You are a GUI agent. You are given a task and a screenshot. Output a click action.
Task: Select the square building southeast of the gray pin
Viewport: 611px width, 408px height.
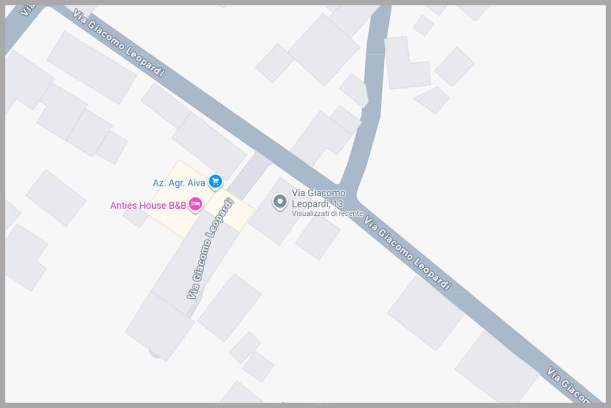[318, 237]
